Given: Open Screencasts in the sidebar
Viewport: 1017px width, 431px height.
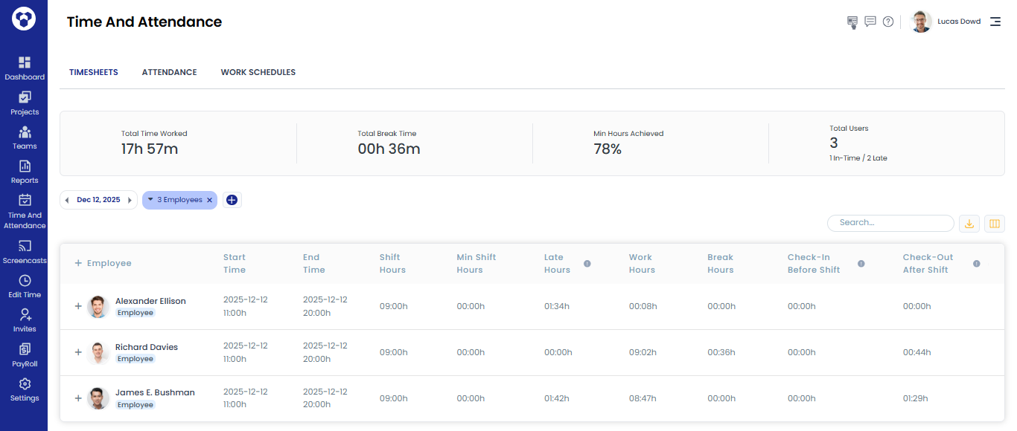Looking at the screenshot, I should [25, 247].
